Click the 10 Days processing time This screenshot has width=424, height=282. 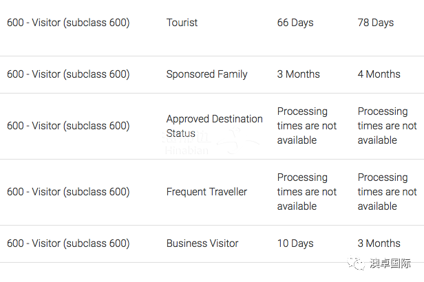click(295, 243)
